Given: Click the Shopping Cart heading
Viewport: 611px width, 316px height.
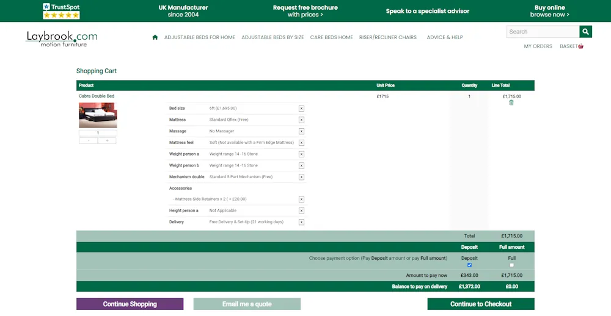Looking at the screenshot, I should pyautogui.click(x=97, y=71).
